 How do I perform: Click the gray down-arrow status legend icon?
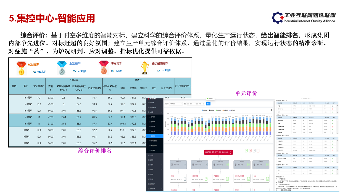254,151
